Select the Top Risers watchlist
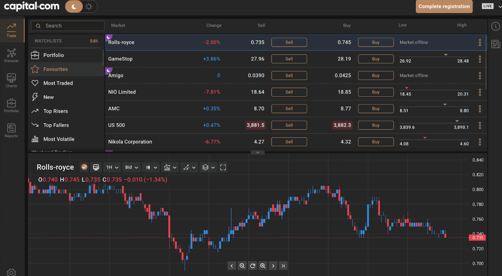The image size is (502, 276). [67, 111]
